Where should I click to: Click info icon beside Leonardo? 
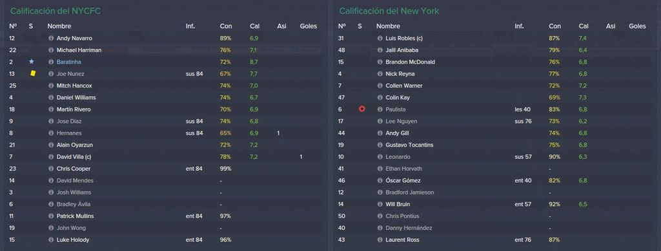(380, 157)
